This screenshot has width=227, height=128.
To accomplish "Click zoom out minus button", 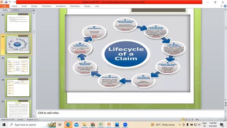I will pos(201,119).
